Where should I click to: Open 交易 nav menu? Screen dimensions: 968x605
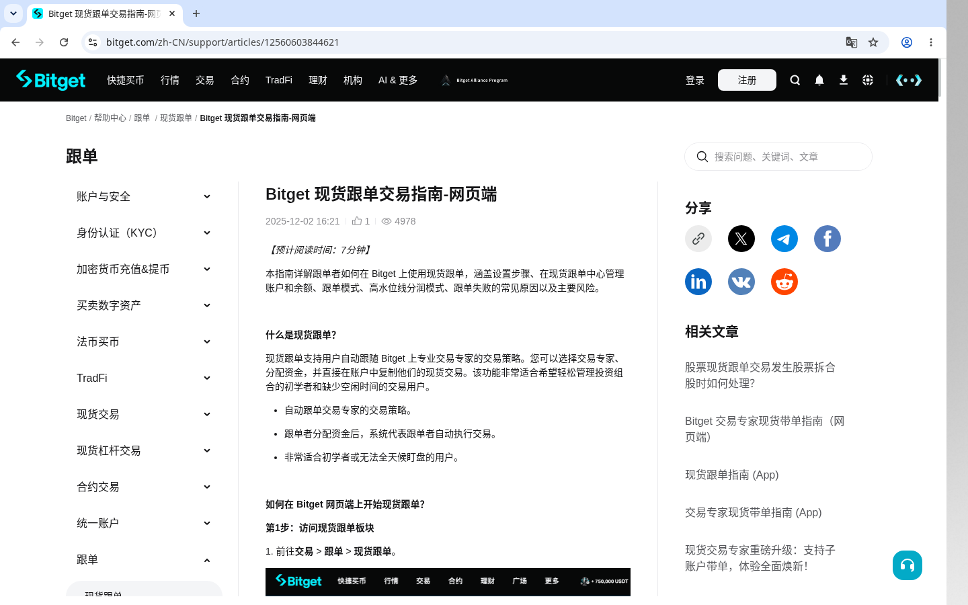click(x=205, y=80)
